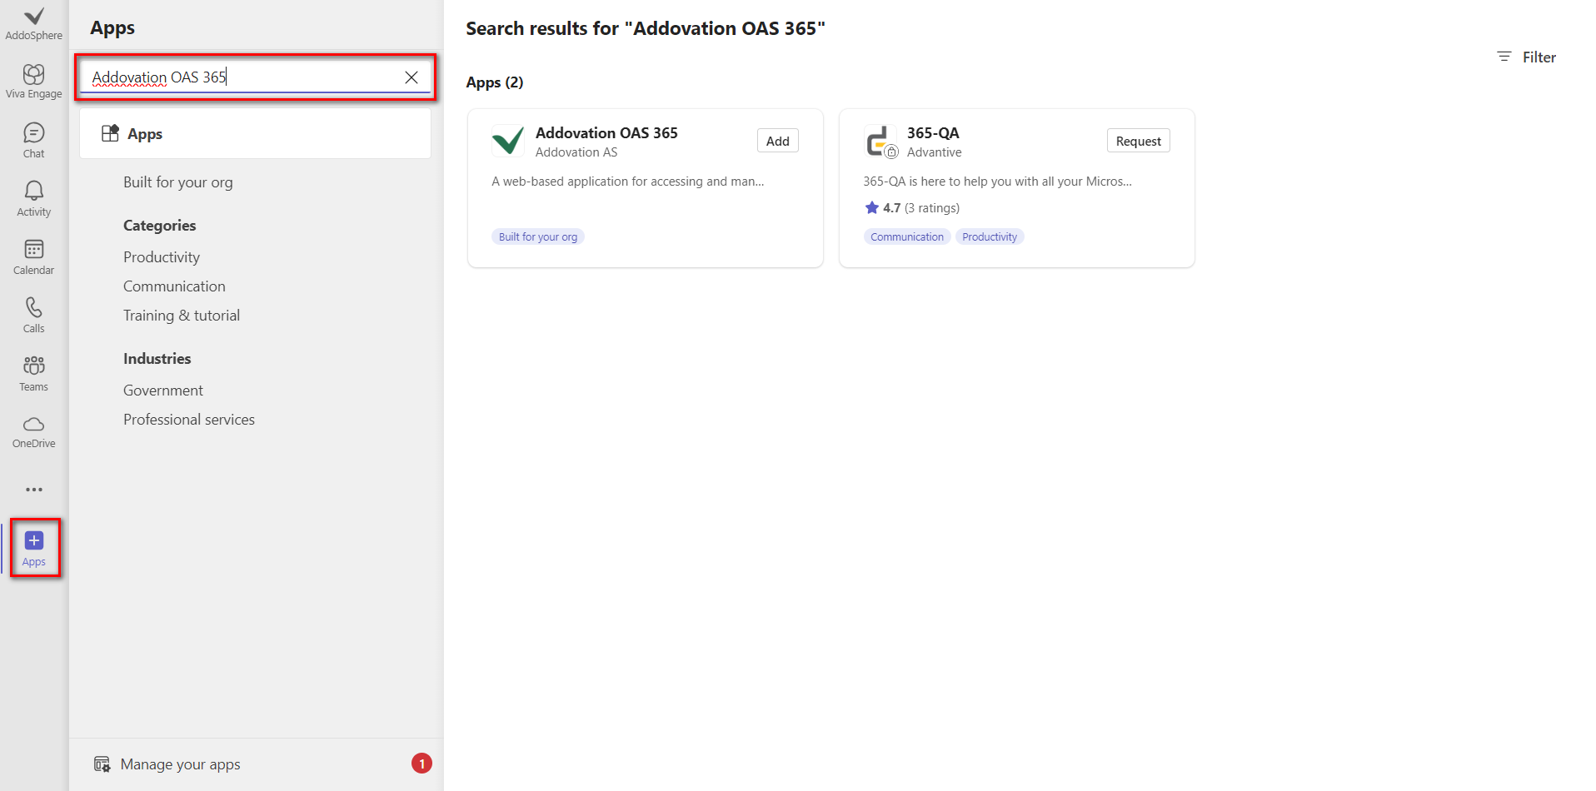The image size is (1596, 791).
Task: Open Manage your apps
Action: (180, 764)
